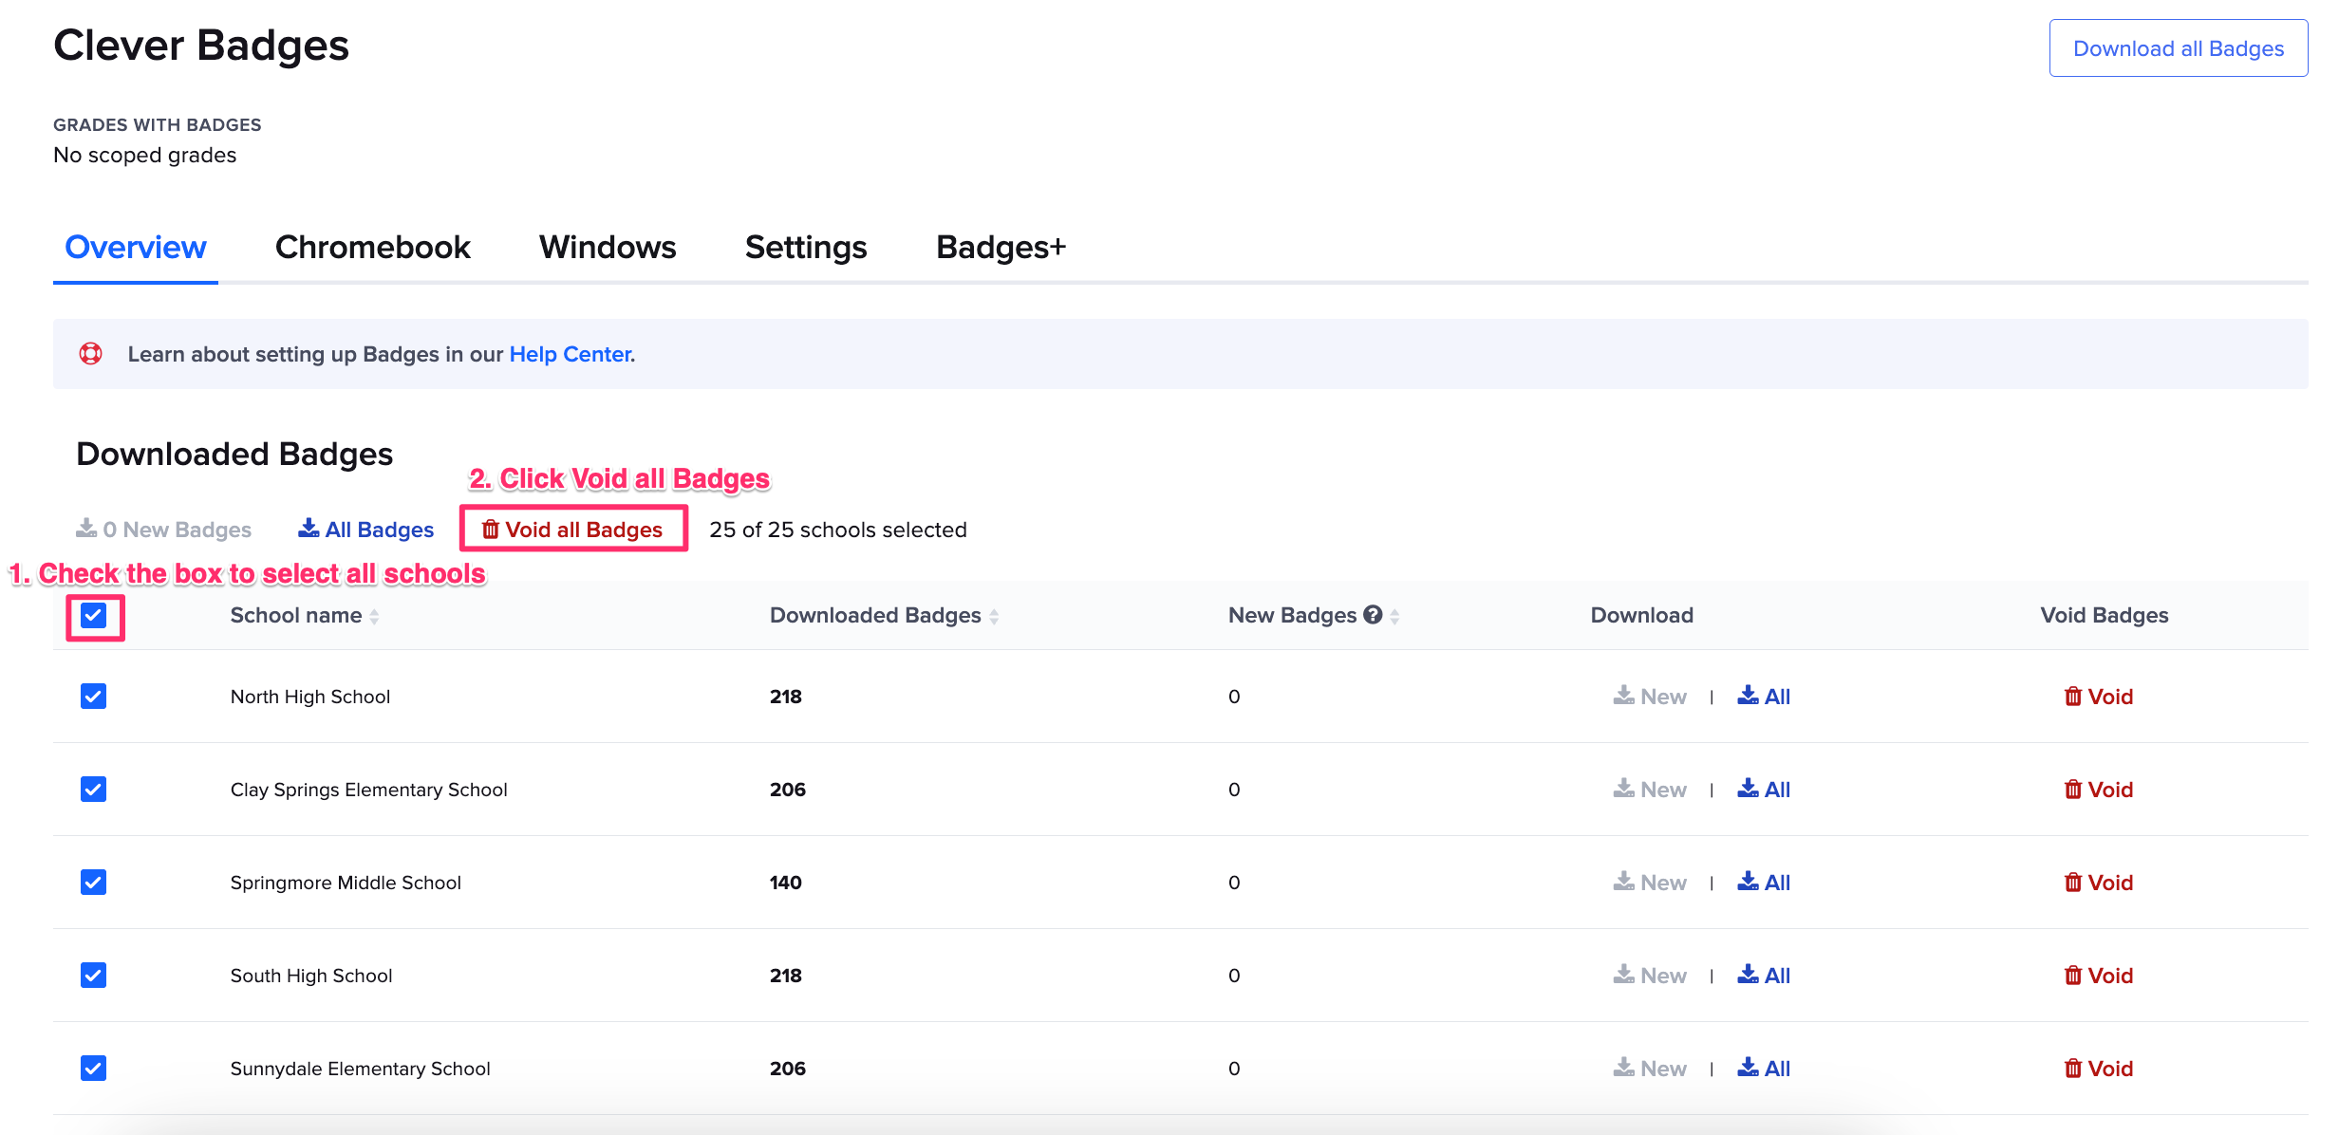Download all badges for Springmore Middle School

click(x=1764, y=883)
